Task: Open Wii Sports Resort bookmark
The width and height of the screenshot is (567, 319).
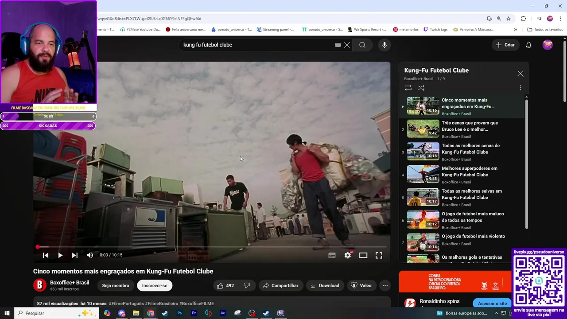Action: tap(367, 30)
